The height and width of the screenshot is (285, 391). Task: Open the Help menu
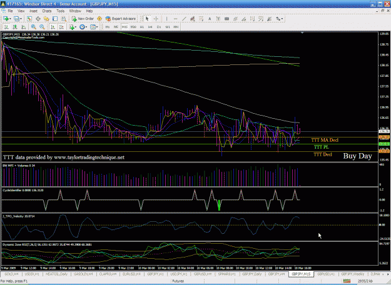tap(89, 11)
